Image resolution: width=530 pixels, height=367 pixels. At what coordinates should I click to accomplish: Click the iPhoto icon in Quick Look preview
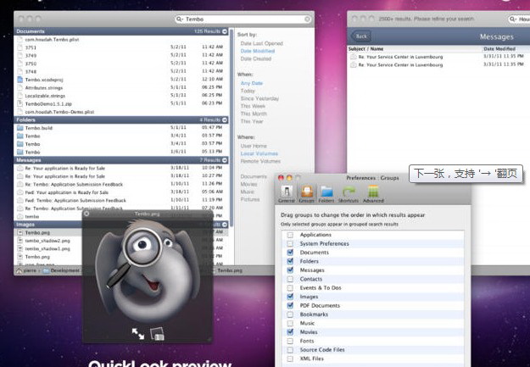[157, 335]
